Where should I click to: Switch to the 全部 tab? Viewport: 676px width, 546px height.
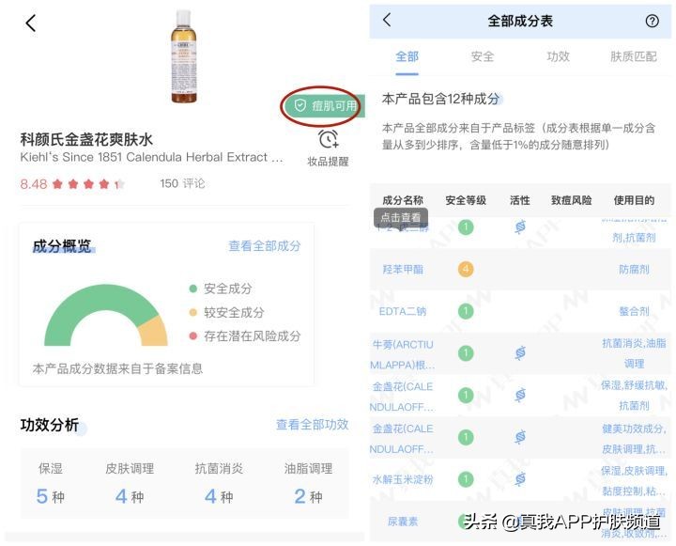point(407,56)
